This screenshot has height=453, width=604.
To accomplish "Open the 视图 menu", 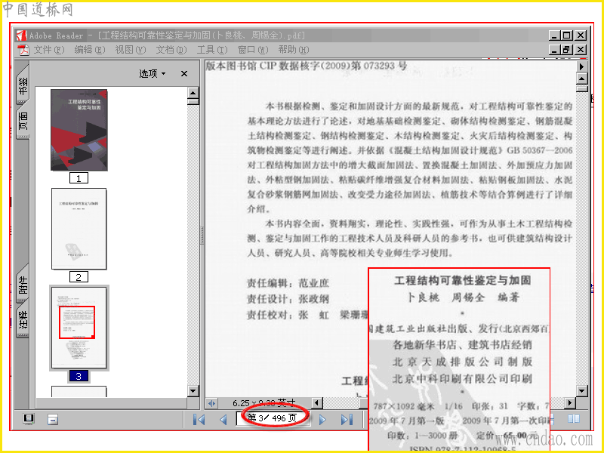I will coord(130,50).
